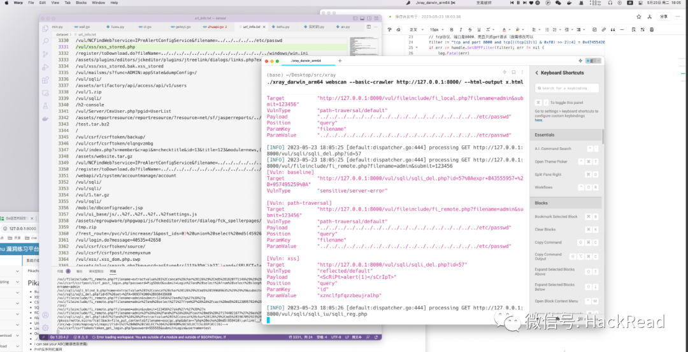Clear formatting with the eraser icon
The height and width of the screenshot is (352, 688).
click(x=398, y=29)
